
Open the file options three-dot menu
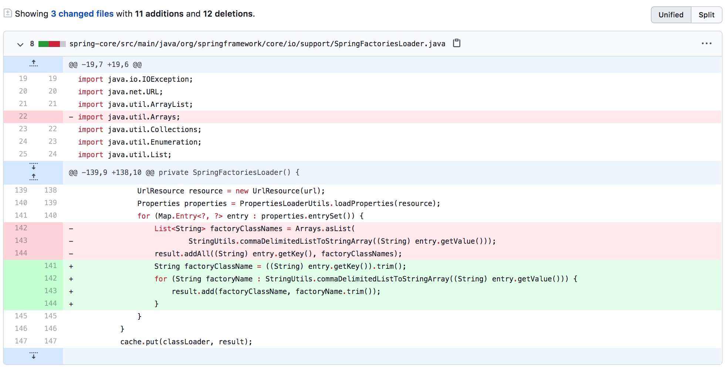coord(706,44)
